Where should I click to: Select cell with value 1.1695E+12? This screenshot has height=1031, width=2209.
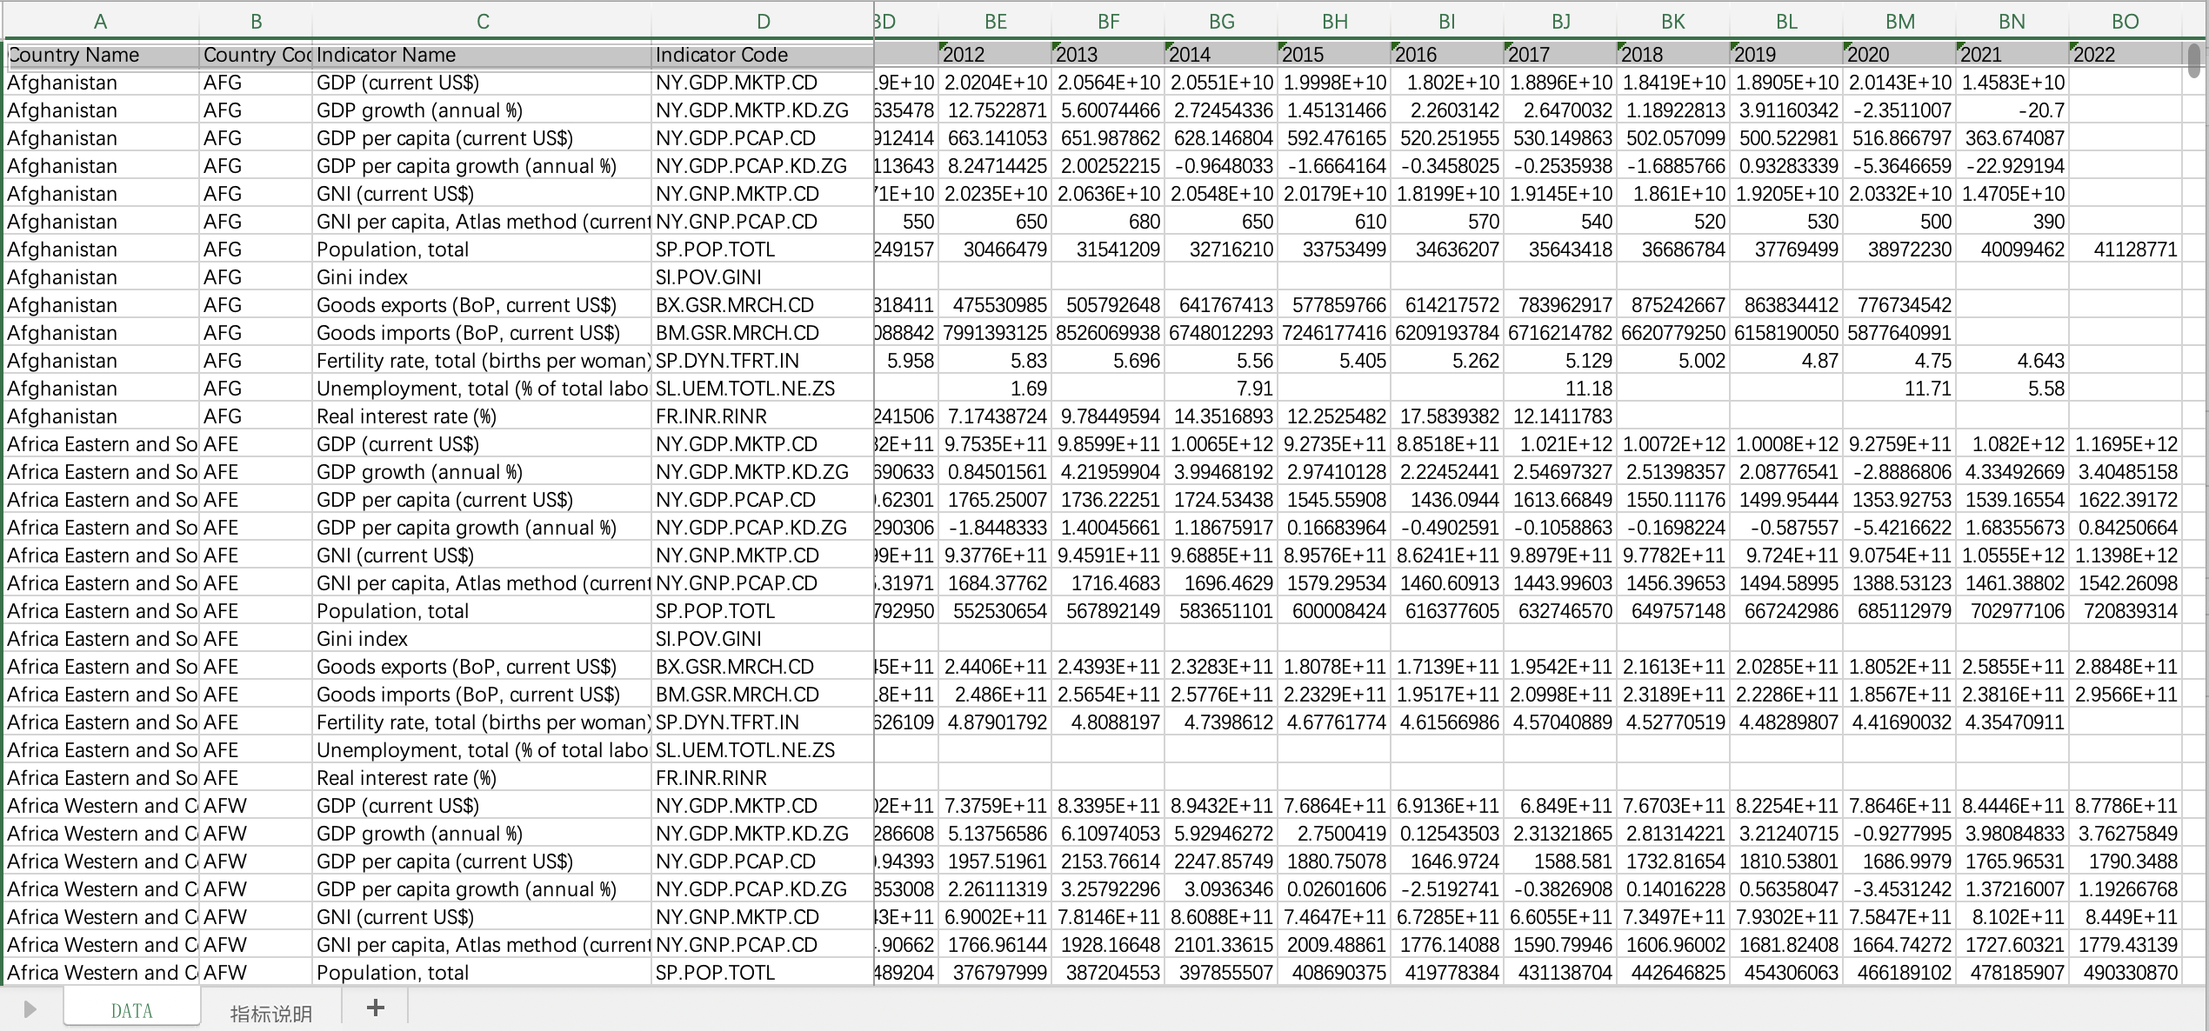(x=2126, y=444)
